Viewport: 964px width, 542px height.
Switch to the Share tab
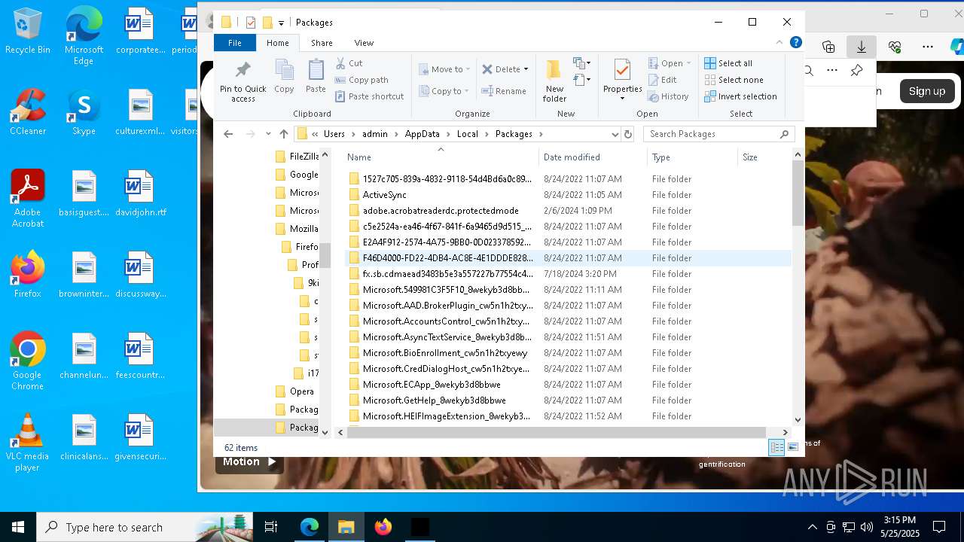click(322, 43)
